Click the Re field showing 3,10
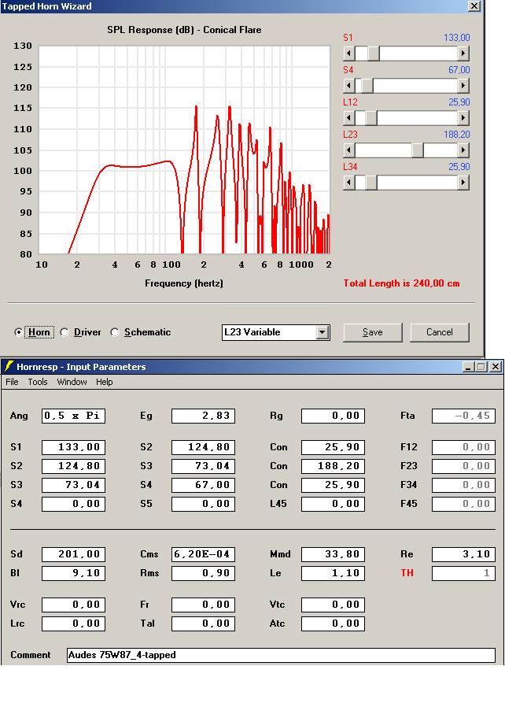Image resolution: width=505 pixels, height=703 pixels. tap(463, 554)
